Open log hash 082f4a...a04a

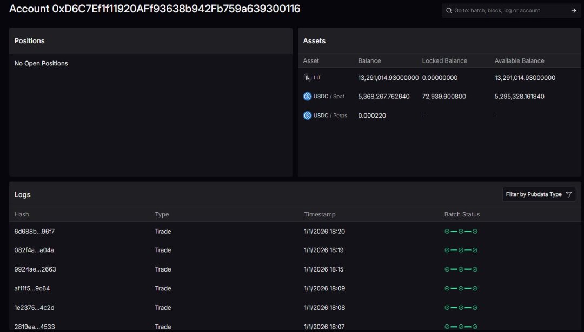click(x=34, y=250)
